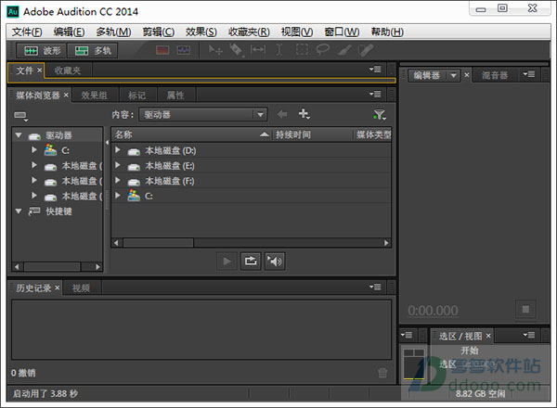Open the 帮助(H) menu

(x=387, y=32)
